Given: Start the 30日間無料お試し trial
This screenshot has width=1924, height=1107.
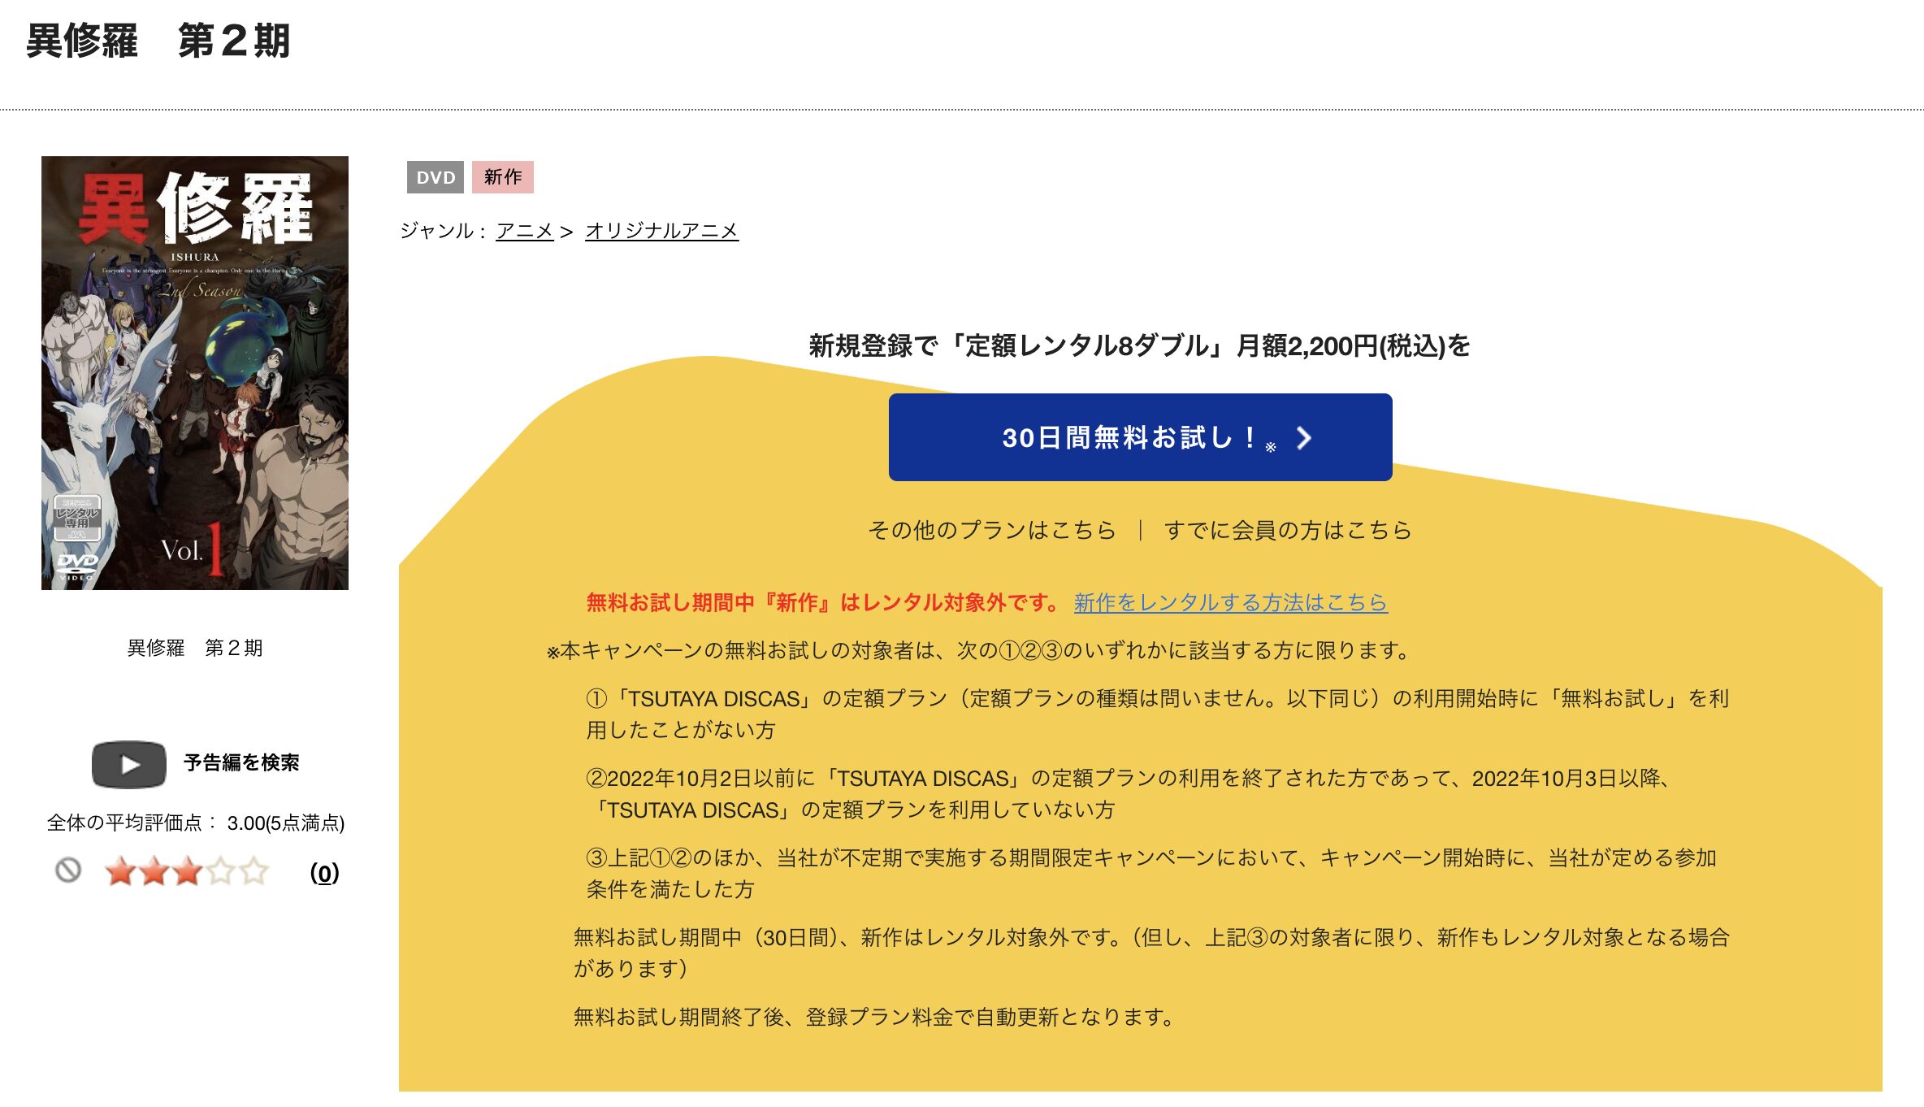Looking at the screenshot, I should click(x=1137, y=438).
